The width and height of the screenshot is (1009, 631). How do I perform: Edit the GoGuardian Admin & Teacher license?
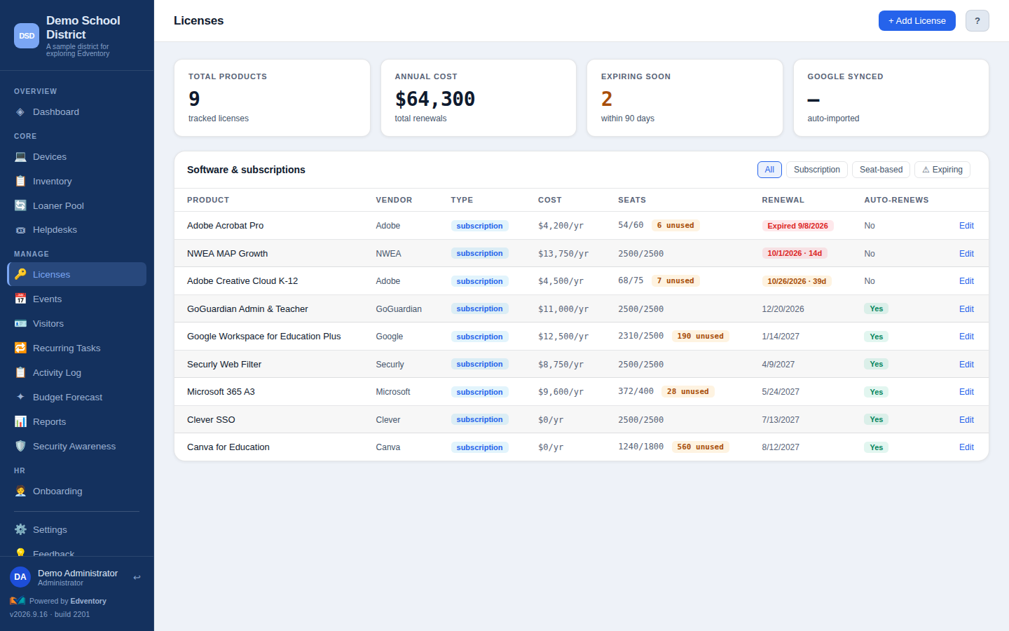966,309
